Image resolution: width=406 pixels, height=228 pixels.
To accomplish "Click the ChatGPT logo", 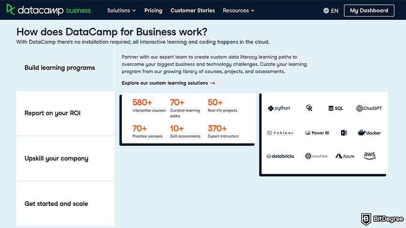I will pyautogui.click(x=369, y=108).
